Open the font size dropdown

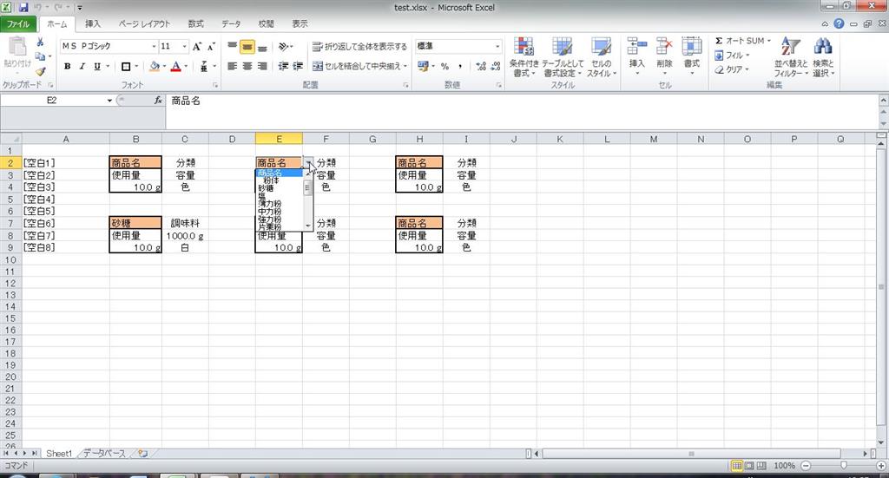(184, 47)
